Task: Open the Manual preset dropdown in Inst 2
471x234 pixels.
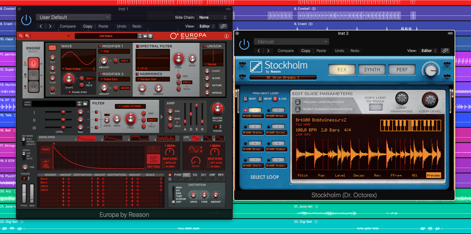Action: click(x=291, y=42)
